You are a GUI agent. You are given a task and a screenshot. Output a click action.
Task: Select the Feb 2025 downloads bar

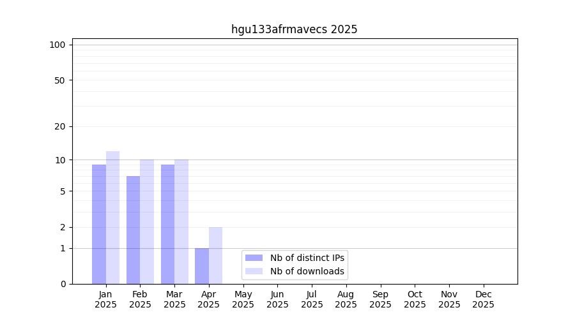pos(147,221)
